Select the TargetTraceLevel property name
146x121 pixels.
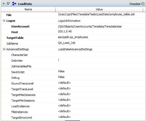[22, 89]
